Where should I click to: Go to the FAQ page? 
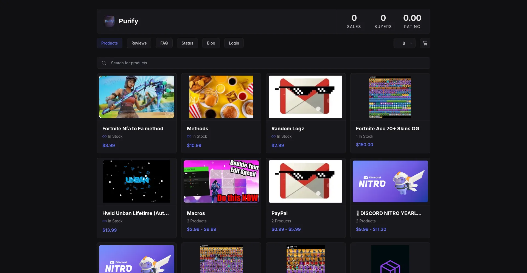tap(164, 43)
